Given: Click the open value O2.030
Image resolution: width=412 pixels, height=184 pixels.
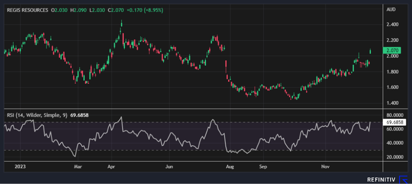Looking at the screenshot, I should 59,10.
